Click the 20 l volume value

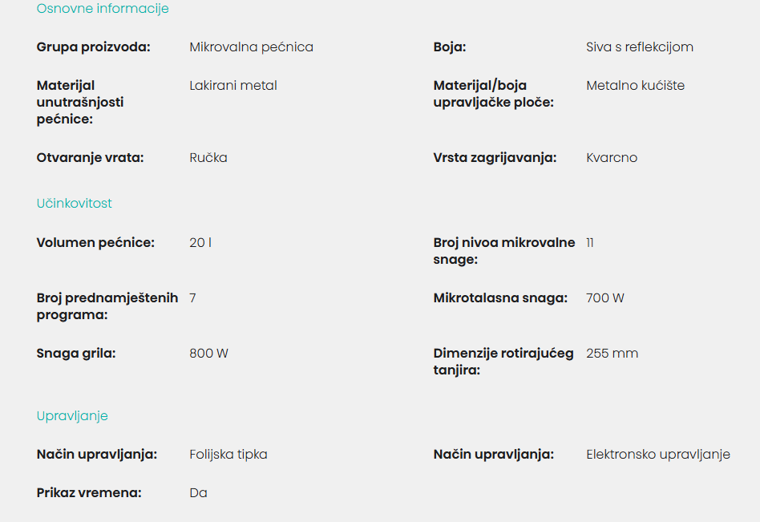click(200, 242)
